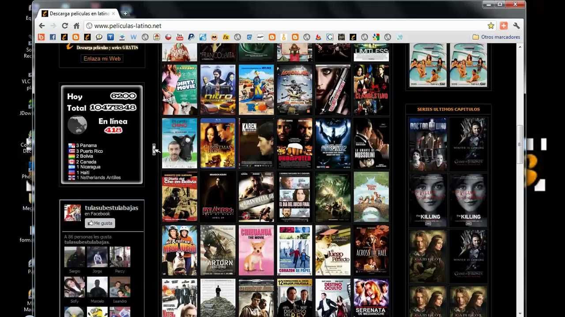565x317 pixels.
Task: Click the '1 Netherlands Antilles' visitor entry
Action: coord(94,177)
